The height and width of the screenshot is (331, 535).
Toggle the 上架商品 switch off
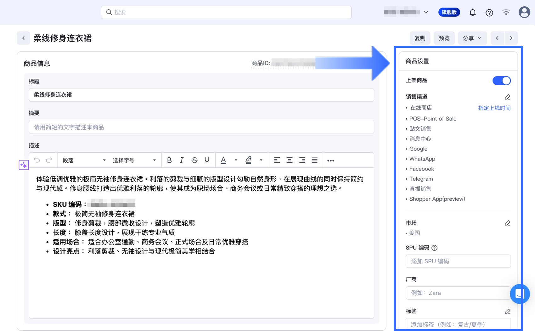coord(501,81)
